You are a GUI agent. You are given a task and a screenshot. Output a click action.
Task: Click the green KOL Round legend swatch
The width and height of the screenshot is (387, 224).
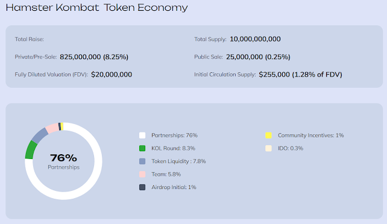(142, 148)
